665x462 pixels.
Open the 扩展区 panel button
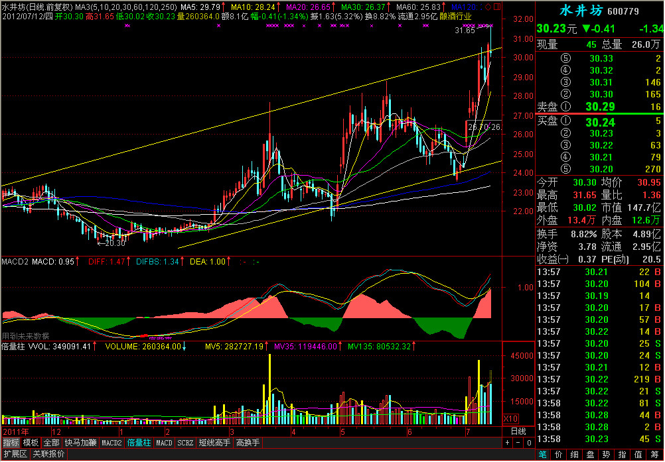coord(15,455)
